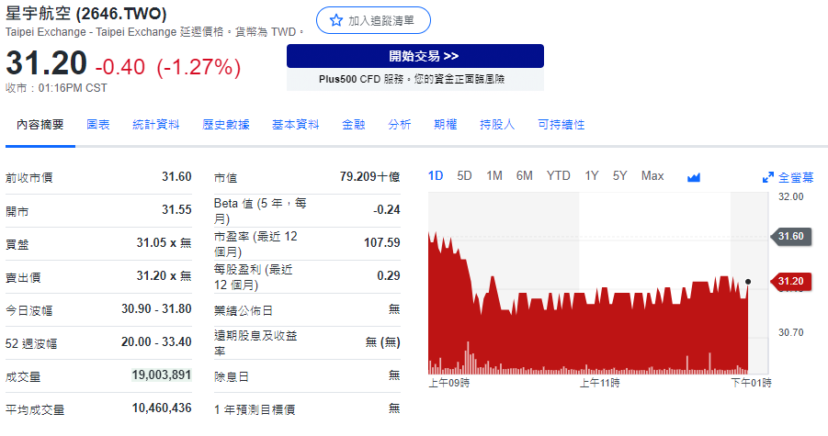The image size is (828, 436).
Task: Click the red 31.20 current price marker
Action: (x=790, y=282)
